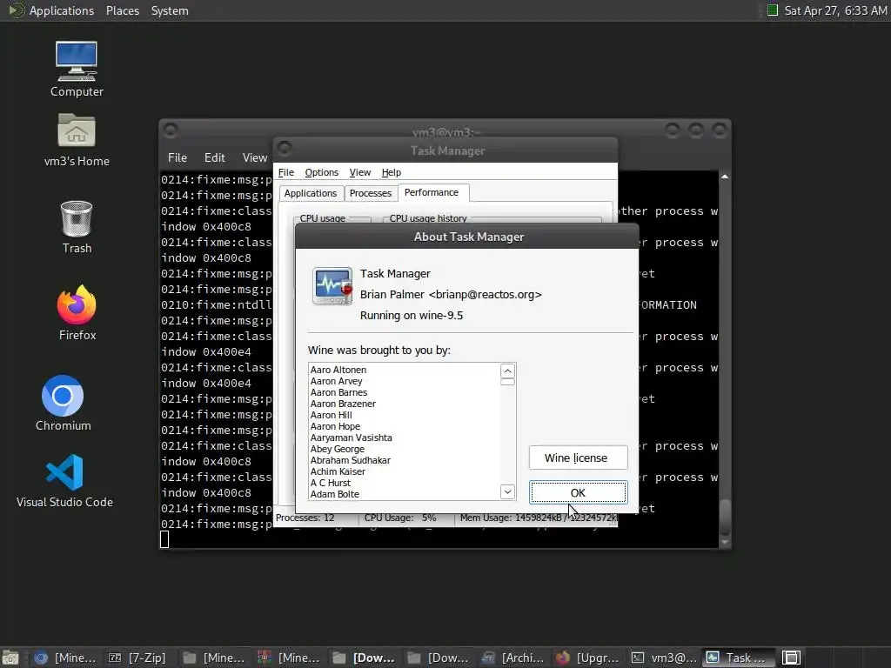891x668 pixels.
Task: Select Abey George in the list
Action: pyautogui.click(x=337, y=450)
